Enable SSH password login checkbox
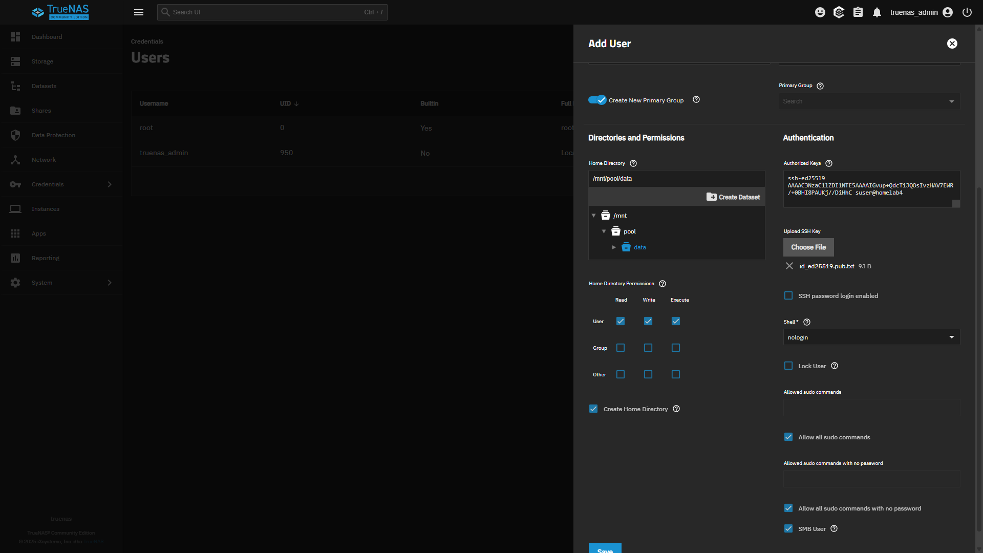This screenshot has width=983, height=553. (x=788, y=295)
